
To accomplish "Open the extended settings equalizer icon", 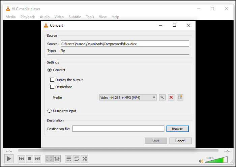I will 57,159.
